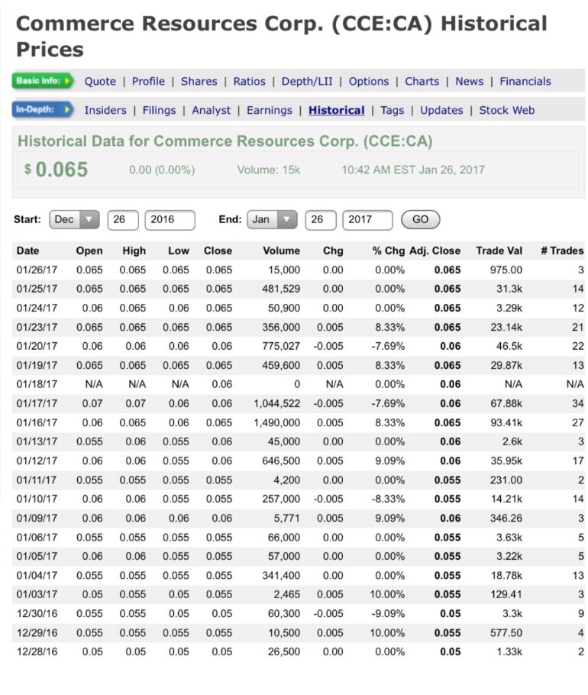Open the News section
The width and height of the screenshot is (588, 695).
pyautogui.click(x=469, y=81)
